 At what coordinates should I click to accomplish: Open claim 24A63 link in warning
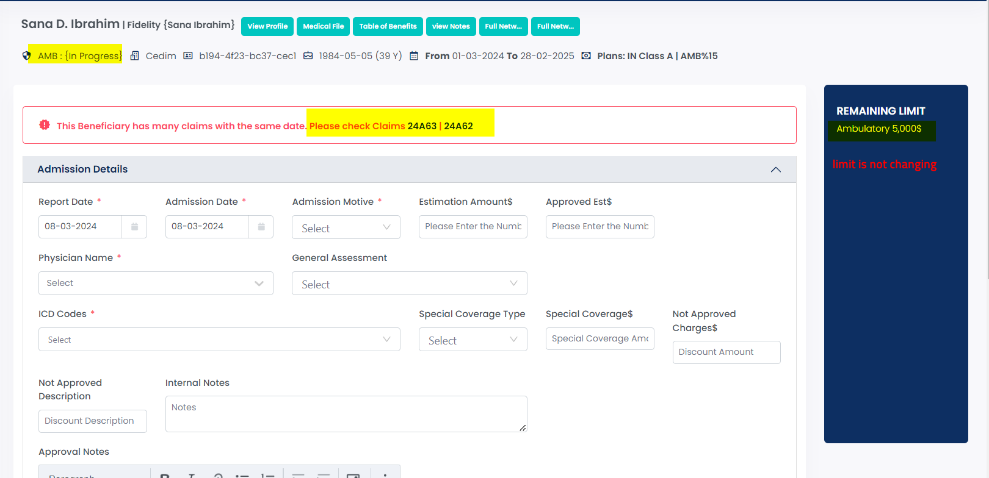[422, 126]
